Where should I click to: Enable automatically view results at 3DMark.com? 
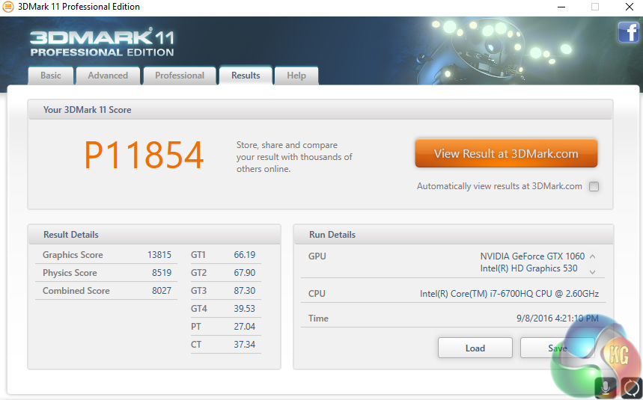coord(594,186)
